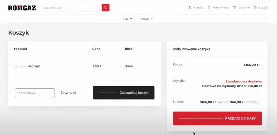This screenshot has width=277, height=135.
Task: Click 'Dostawa na wybrany dzień: 250,00 zł'
Action: click(x=232, y=86)
